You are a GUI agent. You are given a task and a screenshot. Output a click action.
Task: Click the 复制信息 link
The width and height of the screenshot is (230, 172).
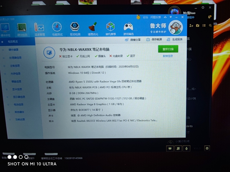[168, 56]
